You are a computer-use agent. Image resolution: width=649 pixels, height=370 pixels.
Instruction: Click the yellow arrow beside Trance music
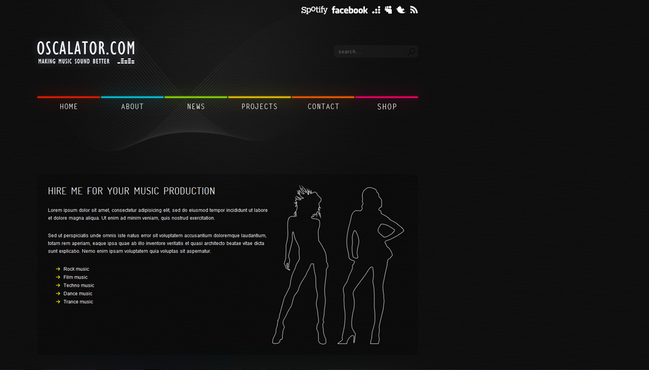58,302
